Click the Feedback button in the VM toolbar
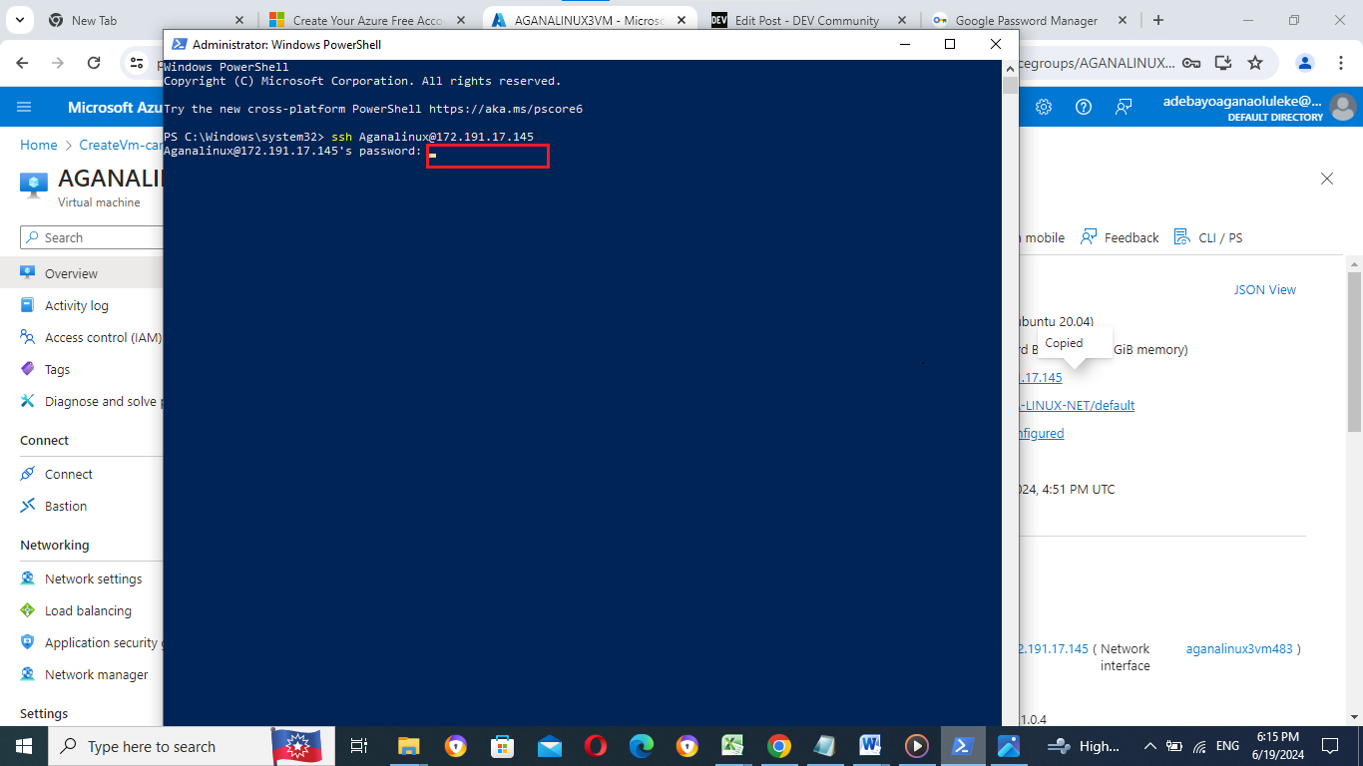The height and width of the screenshot is (766, 1363). pos(1120,237)
